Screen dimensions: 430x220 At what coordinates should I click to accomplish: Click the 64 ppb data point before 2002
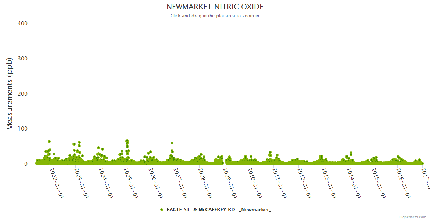click(x=49, y=142)
